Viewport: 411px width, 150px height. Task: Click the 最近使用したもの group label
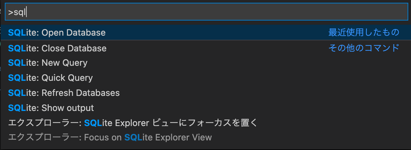tap(364, 33)
